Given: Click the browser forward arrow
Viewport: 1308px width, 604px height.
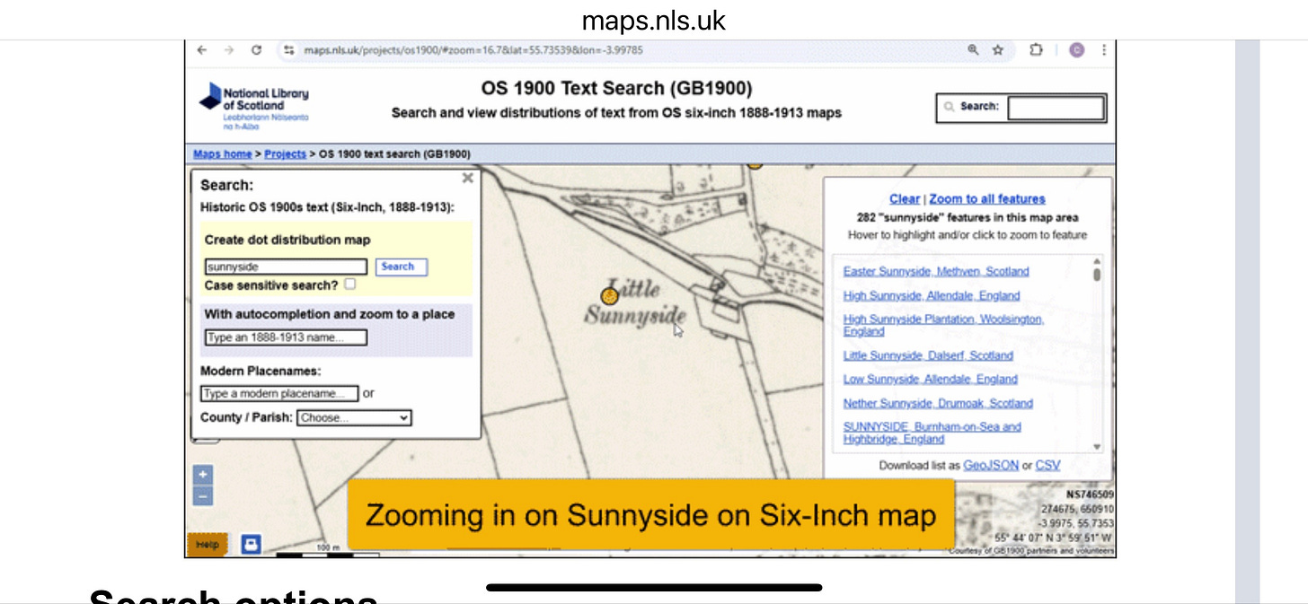Looking at the screenshot, I should point(229,50).
